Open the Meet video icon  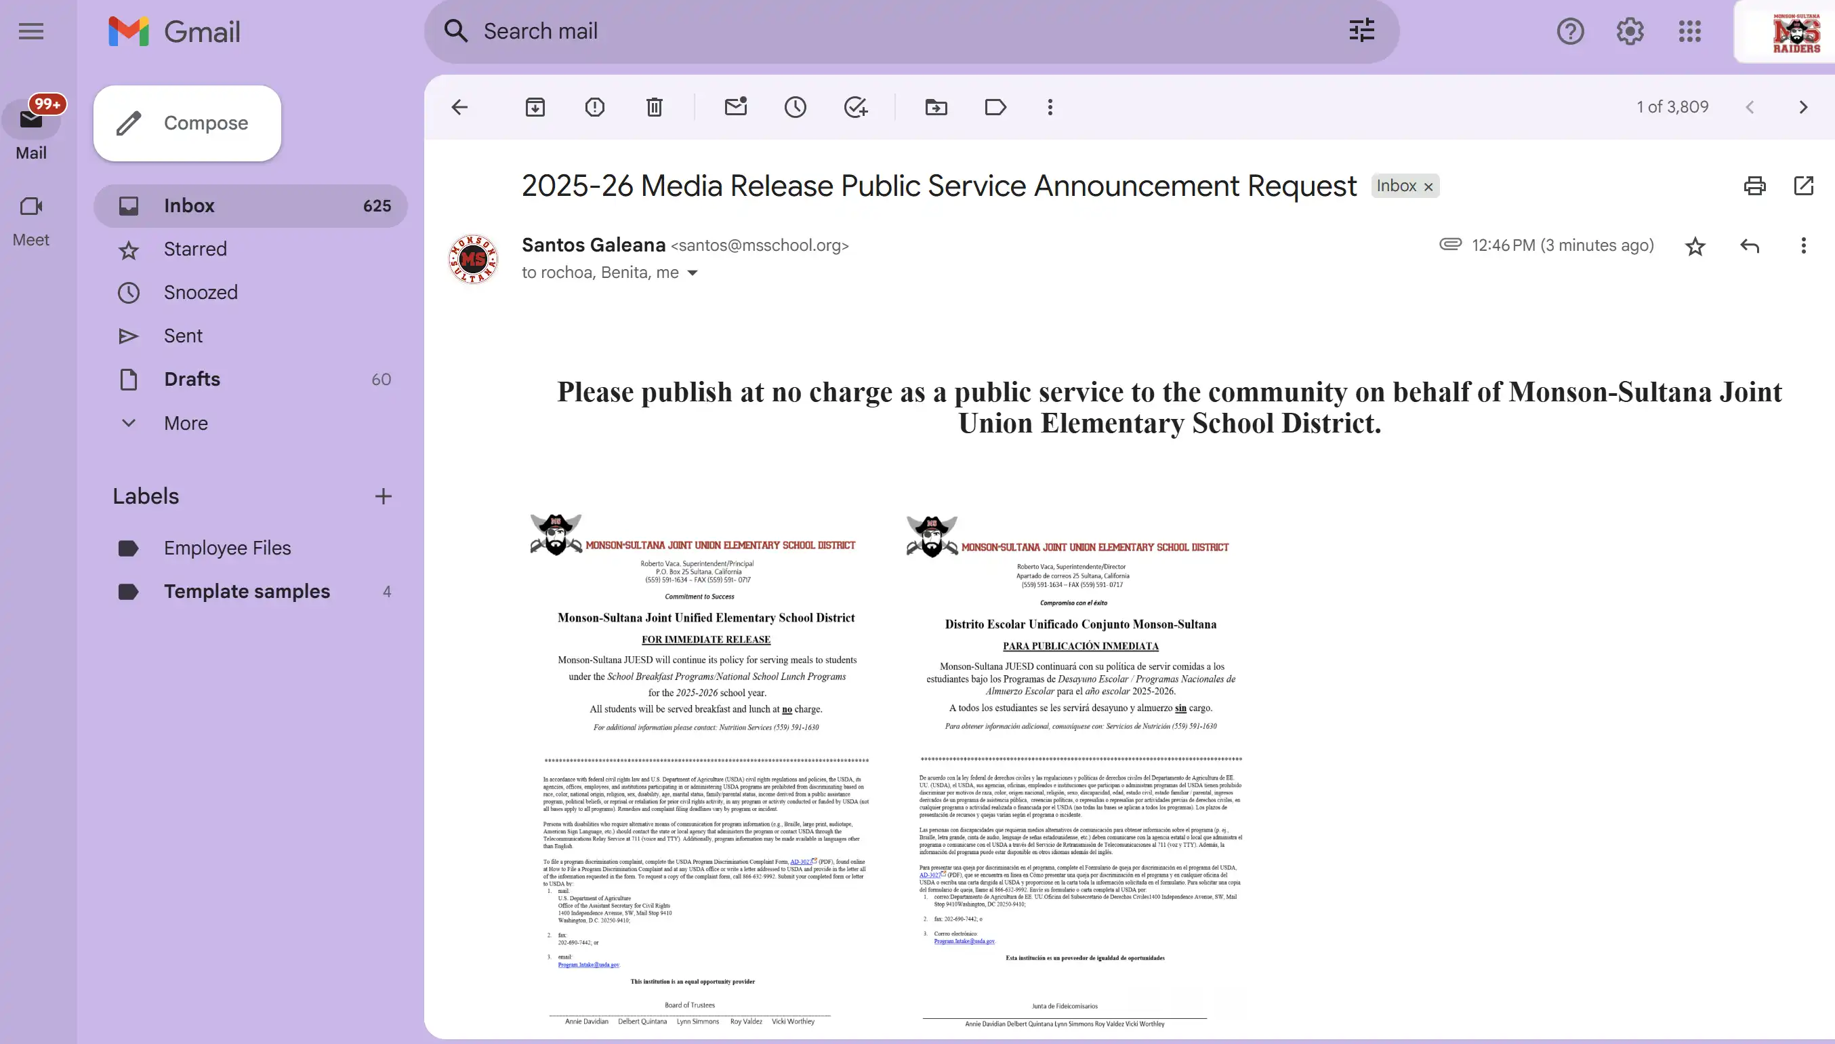pos(30,207)
